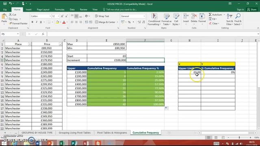The height and width of the screenshot is (146, 260).
Task: Click Increase Font Size icon
Action: pyautogui.click(x=62, y=16)
